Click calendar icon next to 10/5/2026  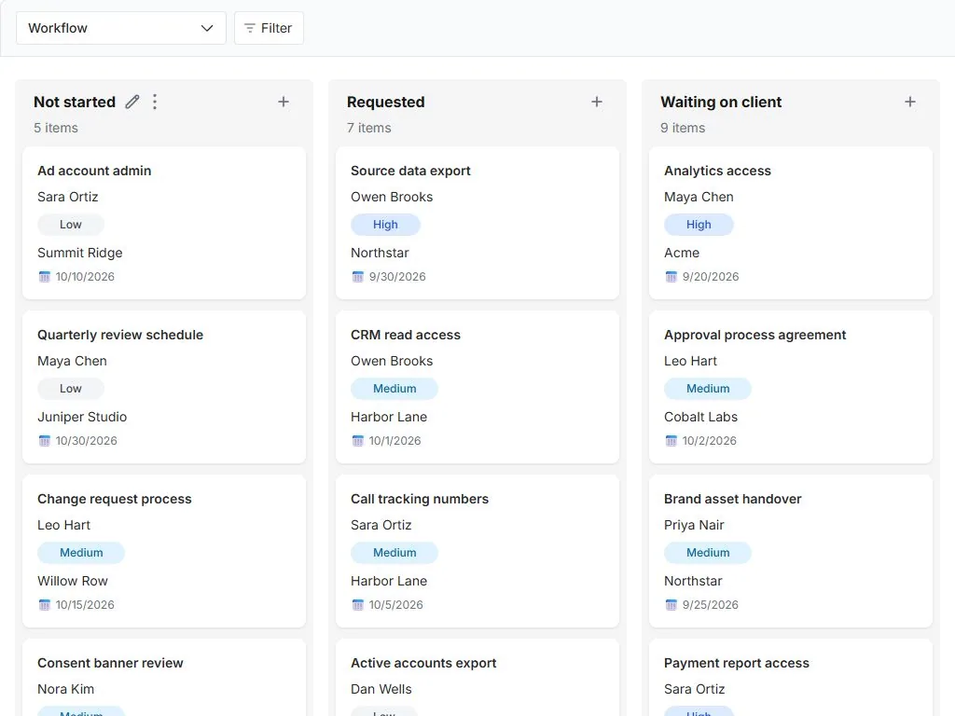coord(357,604)
